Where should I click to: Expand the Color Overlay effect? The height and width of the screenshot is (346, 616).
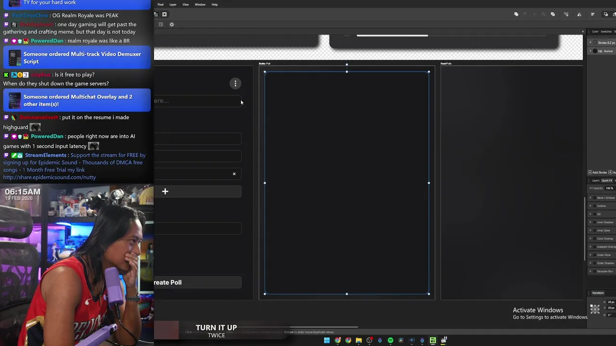pyautogui.click(x=590, y=239)
